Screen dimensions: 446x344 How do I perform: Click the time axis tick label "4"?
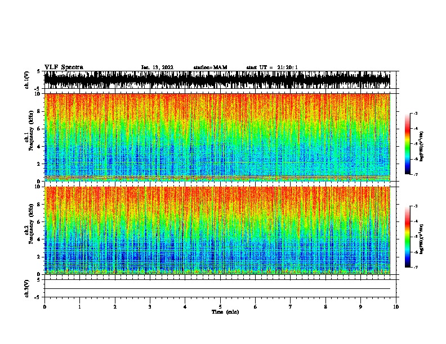tap(185, 307)
